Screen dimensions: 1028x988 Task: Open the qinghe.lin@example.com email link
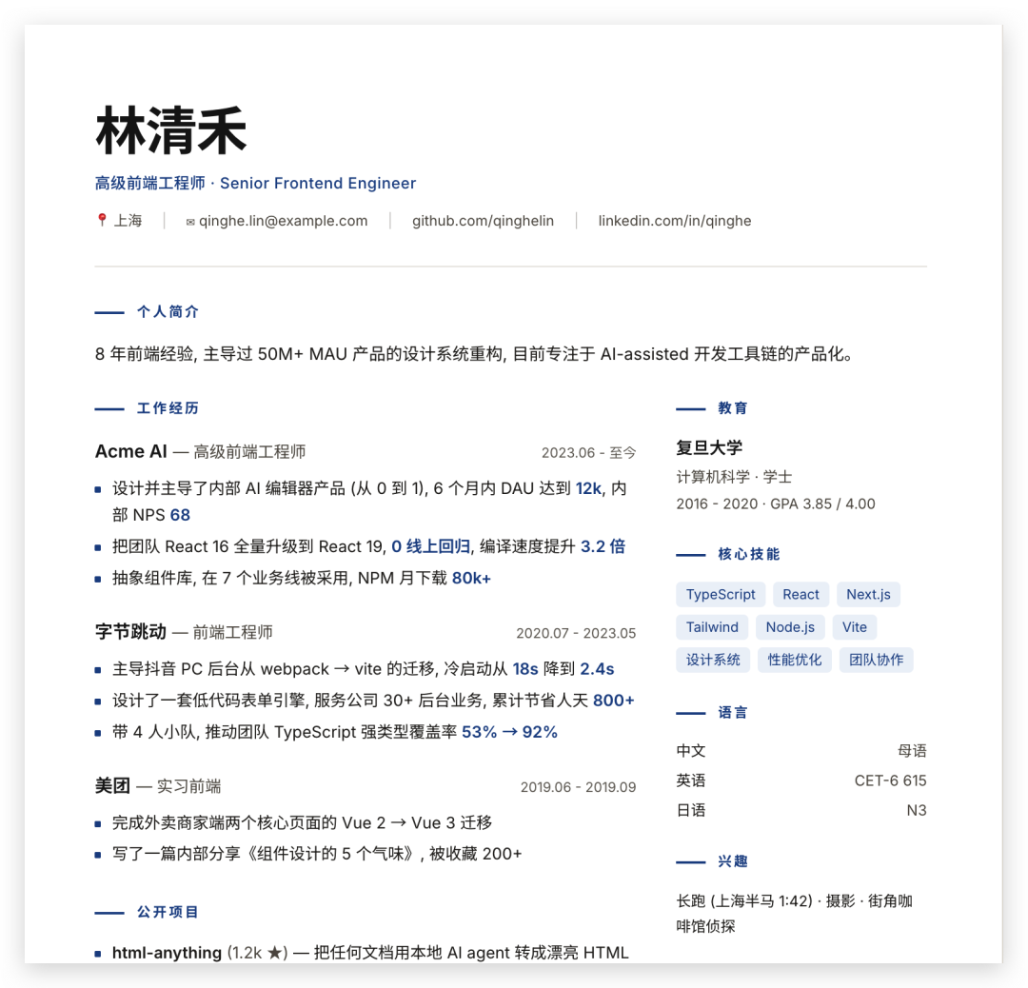(284, 221)
